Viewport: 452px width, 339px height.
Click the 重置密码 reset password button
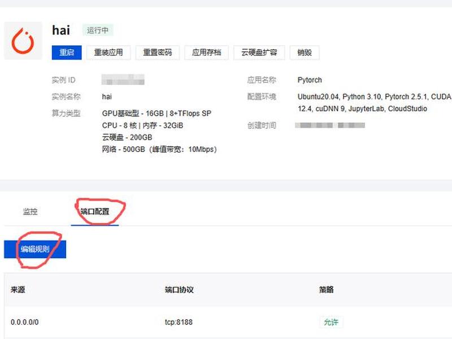[158, 53]
